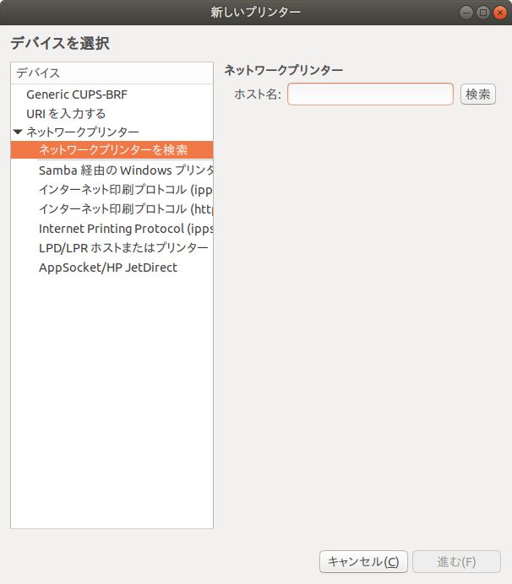Select AppSocket/HP JetDirect entry
Screen dimensions: 512x584
pos(112,268)
